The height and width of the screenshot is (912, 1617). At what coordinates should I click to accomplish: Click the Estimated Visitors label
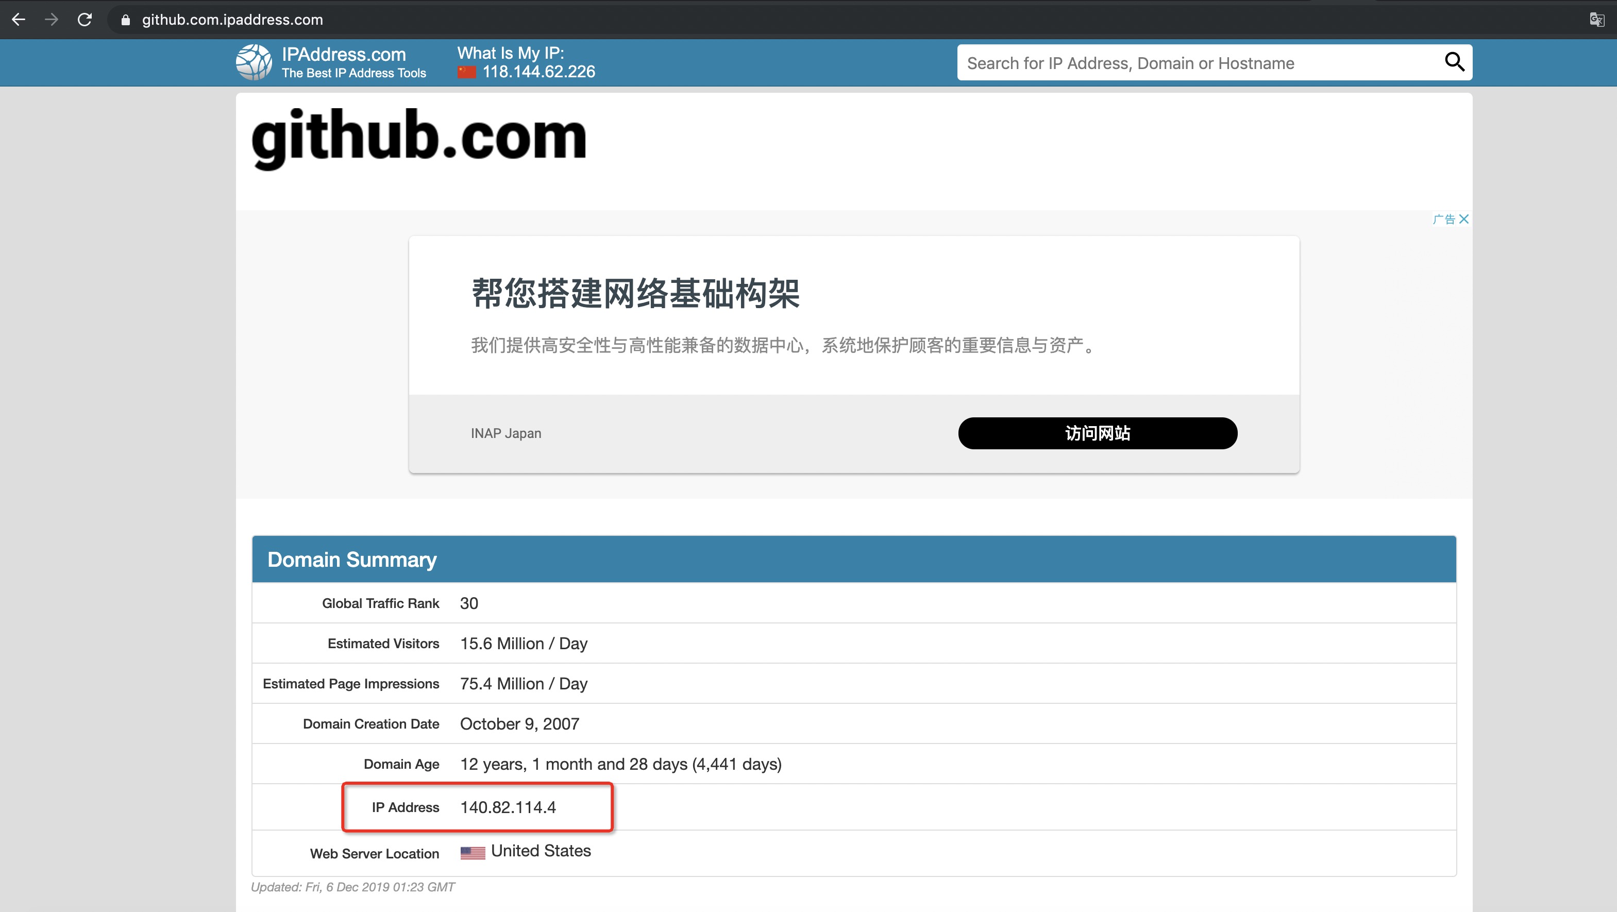(x=383, y=644)
